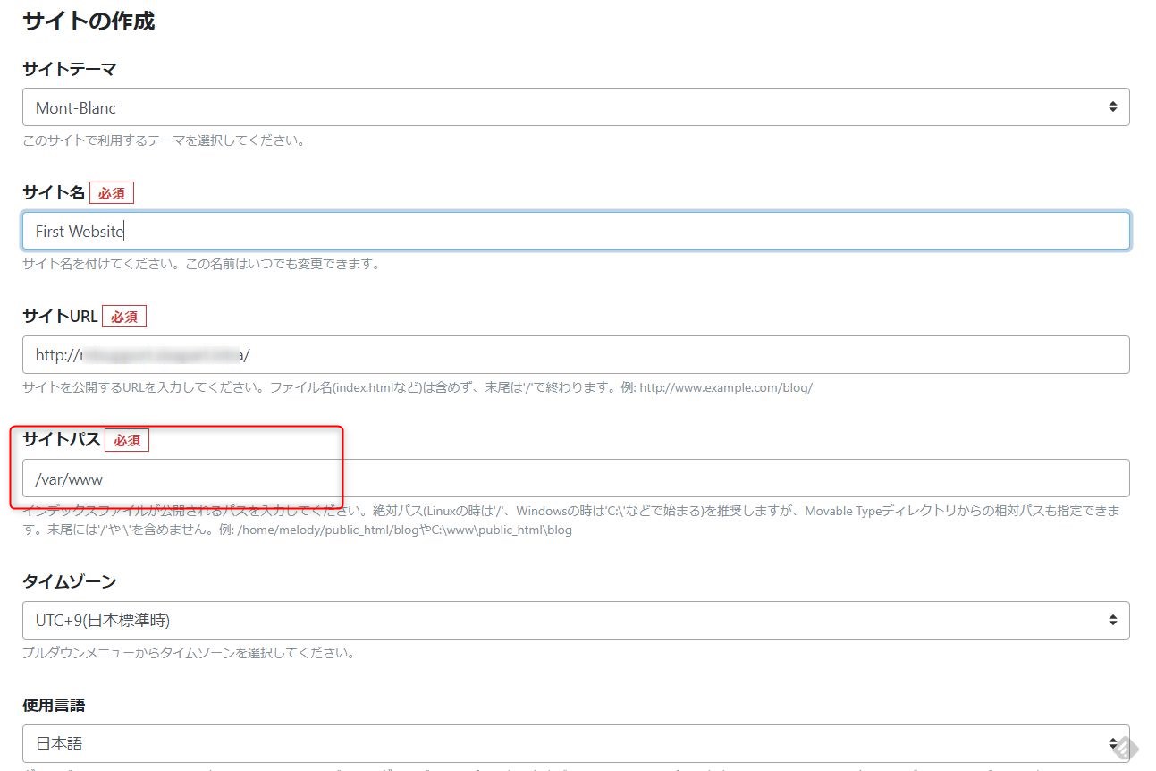Image resolution: width=1156 pixels, height=771 pixels.
Task: Click the 必須 badge beside サイトパス
Action: click(127, 440)
